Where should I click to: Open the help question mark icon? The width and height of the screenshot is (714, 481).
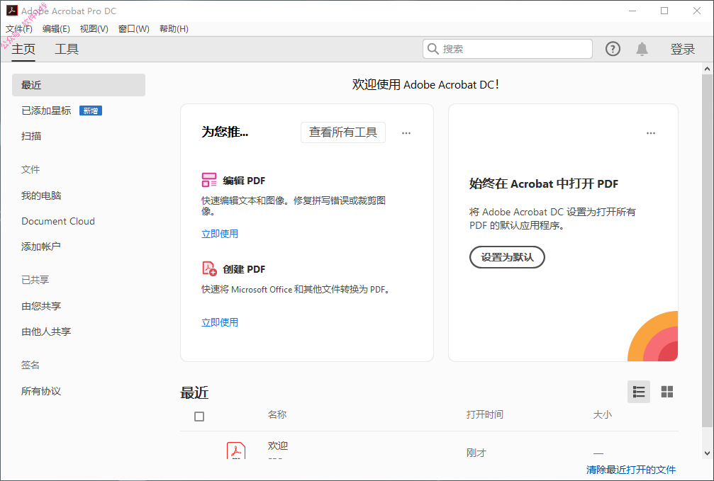click(x=613, y=49)
